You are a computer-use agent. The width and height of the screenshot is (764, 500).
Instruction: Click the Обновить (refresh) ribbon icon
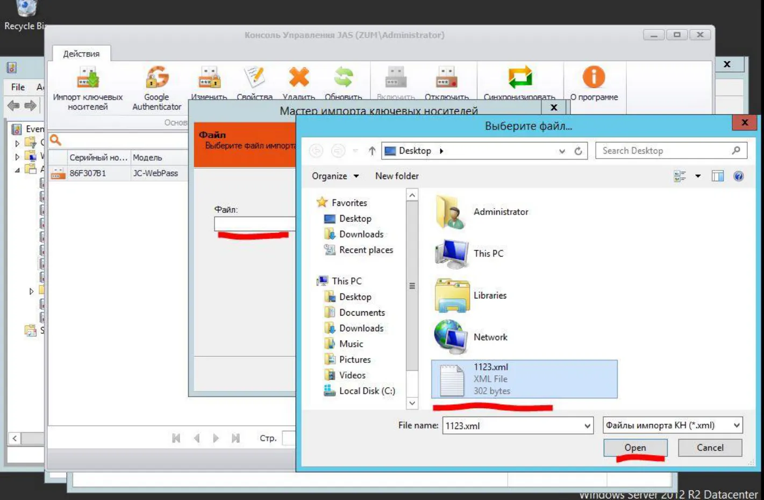click(344, 77)
